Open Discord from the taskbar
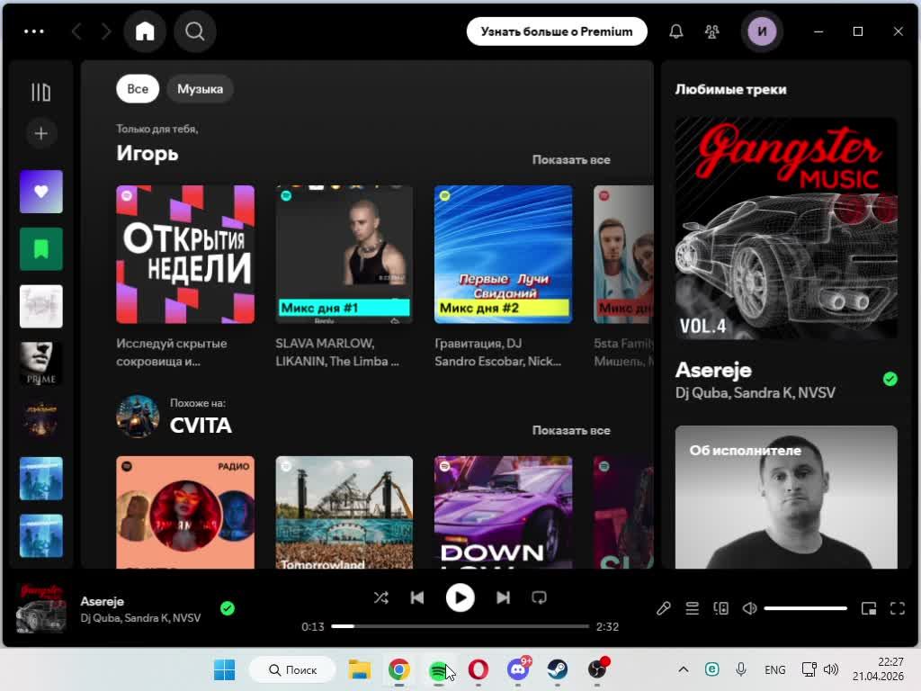 (517, 669)
